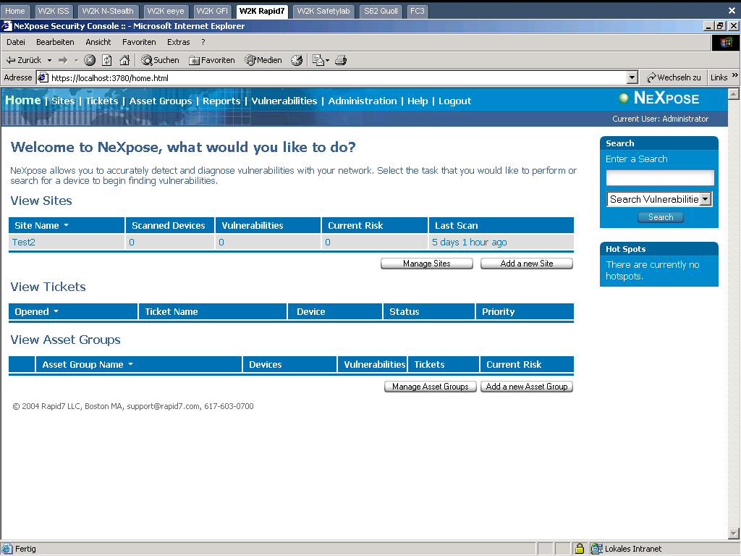Click the Lokales Intranet zone icon
This screenshot has height=556, width=741.
596,549
